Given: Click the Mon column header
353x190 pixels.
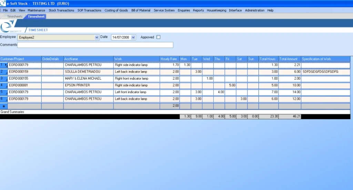Looking at the screenshot, I should coord(185,59).
